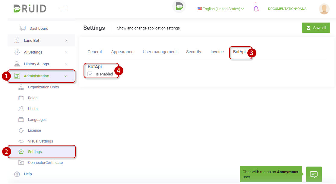This screenshot has height=184, width=336.
Task: Click the Help question mark icon
Action: click(x=17, y=174)
